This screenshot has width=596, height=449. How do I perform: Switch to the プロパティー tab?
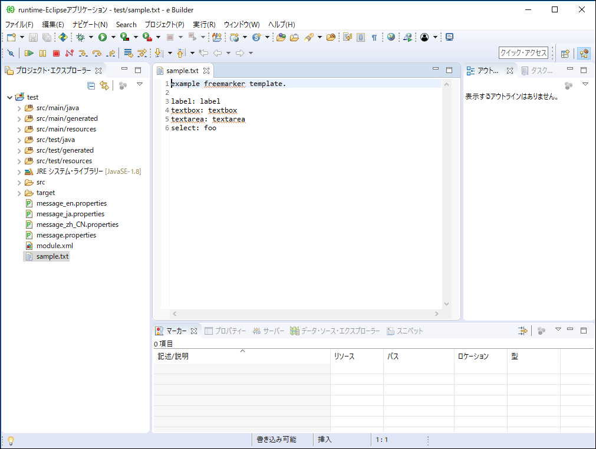point(225,331)
